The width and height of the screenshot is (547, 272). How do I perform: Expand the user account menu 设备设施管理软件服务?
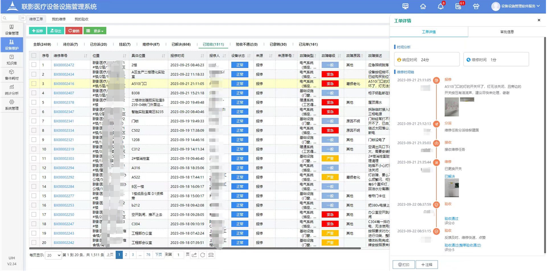tap(516, 6)
